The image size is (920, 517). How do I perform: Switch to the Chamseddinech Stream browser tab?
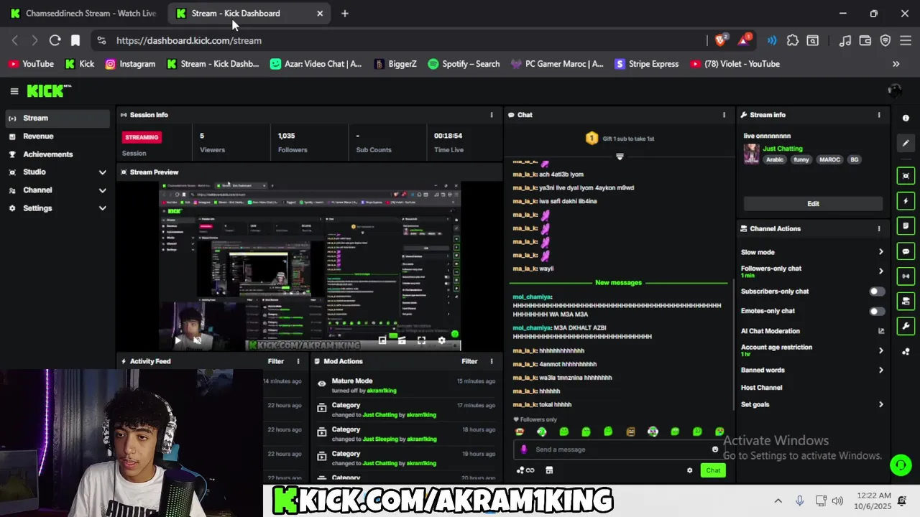coord(84,13)
